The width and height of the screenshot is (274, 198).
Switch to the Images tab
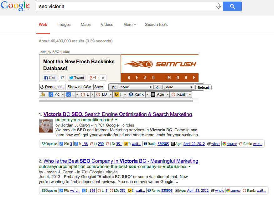click(64, 25)
